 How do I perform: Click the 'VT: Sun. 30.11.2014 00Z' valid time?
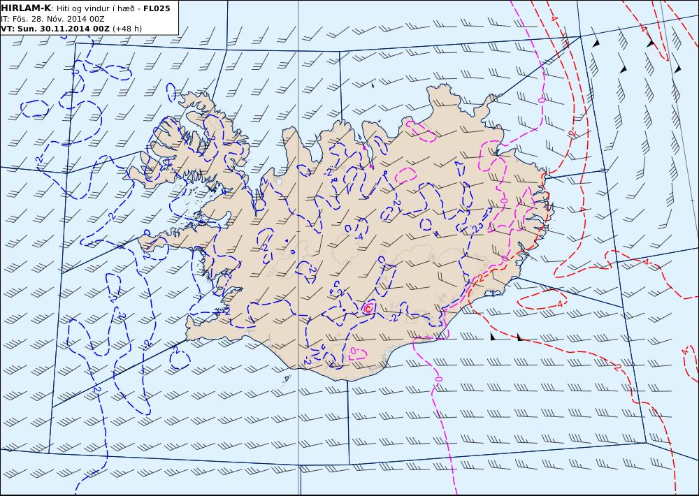coord(55,29)
